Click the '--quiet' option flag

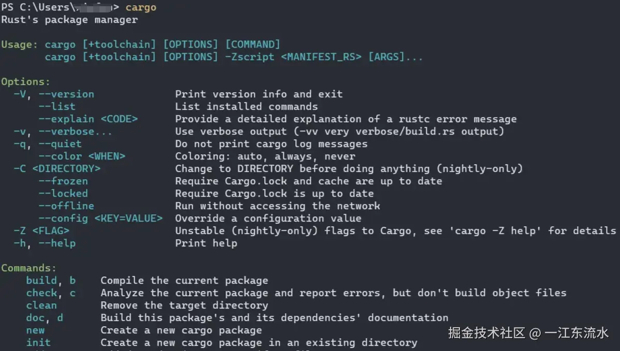pos(60,144)
